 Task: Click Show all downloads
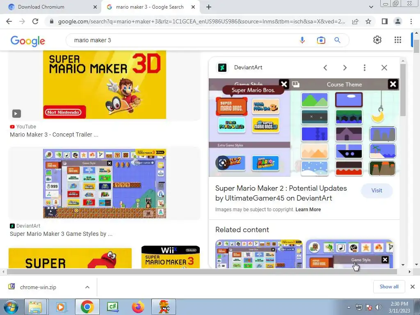pos(389,287)
